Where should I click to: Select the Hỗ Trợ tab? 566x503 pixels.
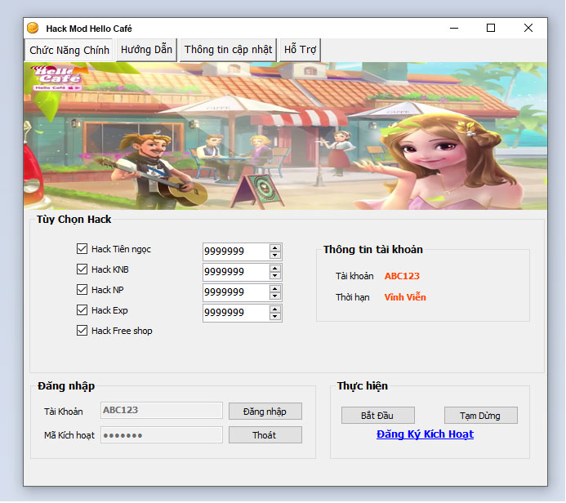pos(300,50)
